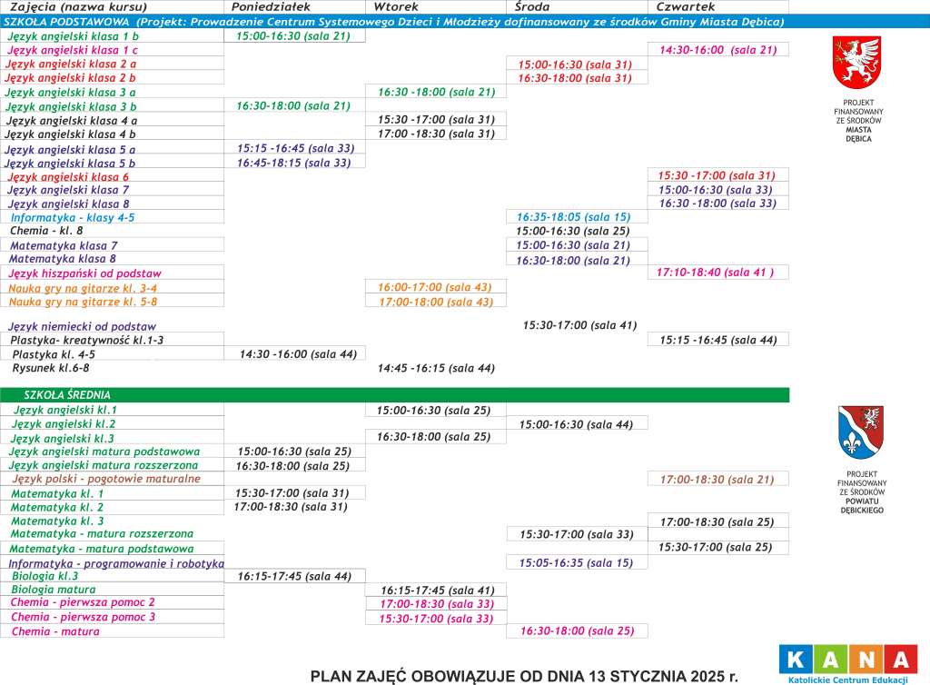Click the '14:30 -16:00 (sala 44)' cell

point(298,354)
